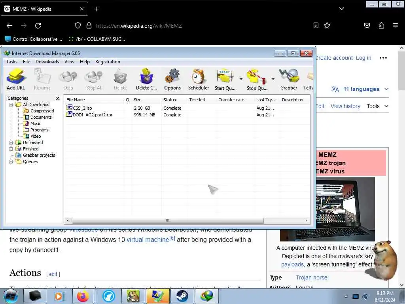This screenshot has height=304, width=405.
Task: Click the Add URL toolbar icon
Action: pos(16,79)
